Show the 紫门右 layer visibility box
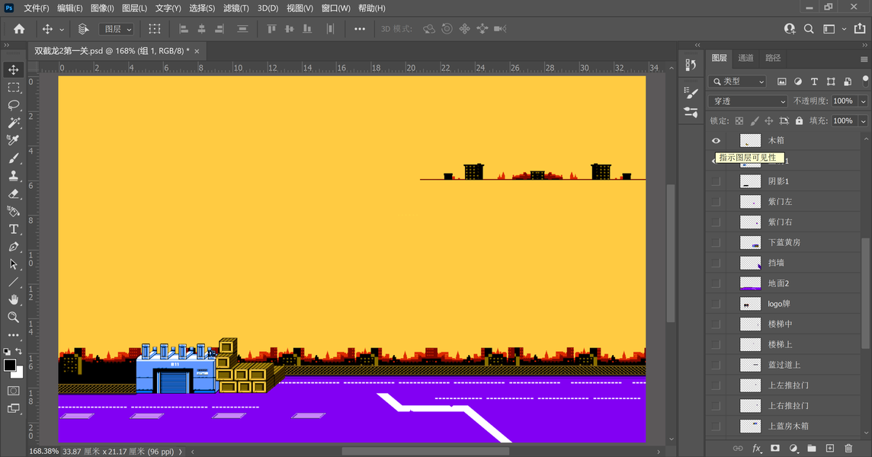The width and height of the screenshot is (872, 457). (x=717, y=222)
